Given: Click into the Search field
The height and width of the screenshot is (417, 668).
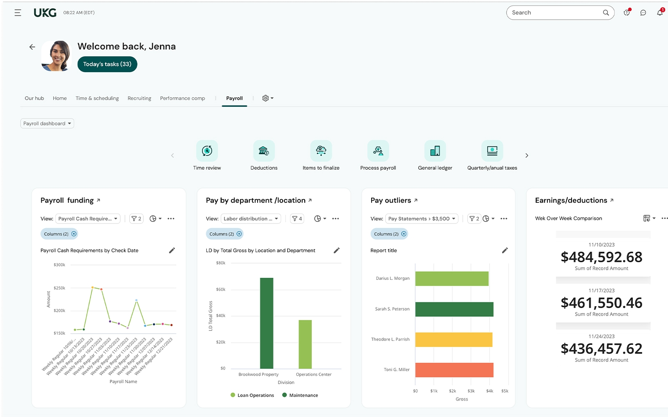Looking at the screenshot, I should tap(555, 13).
